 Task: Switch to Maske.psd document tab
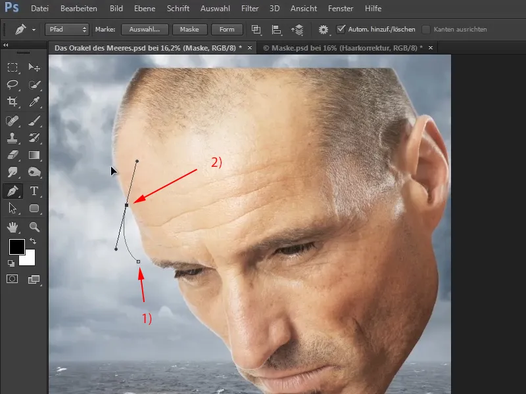(x=343, y=48)
